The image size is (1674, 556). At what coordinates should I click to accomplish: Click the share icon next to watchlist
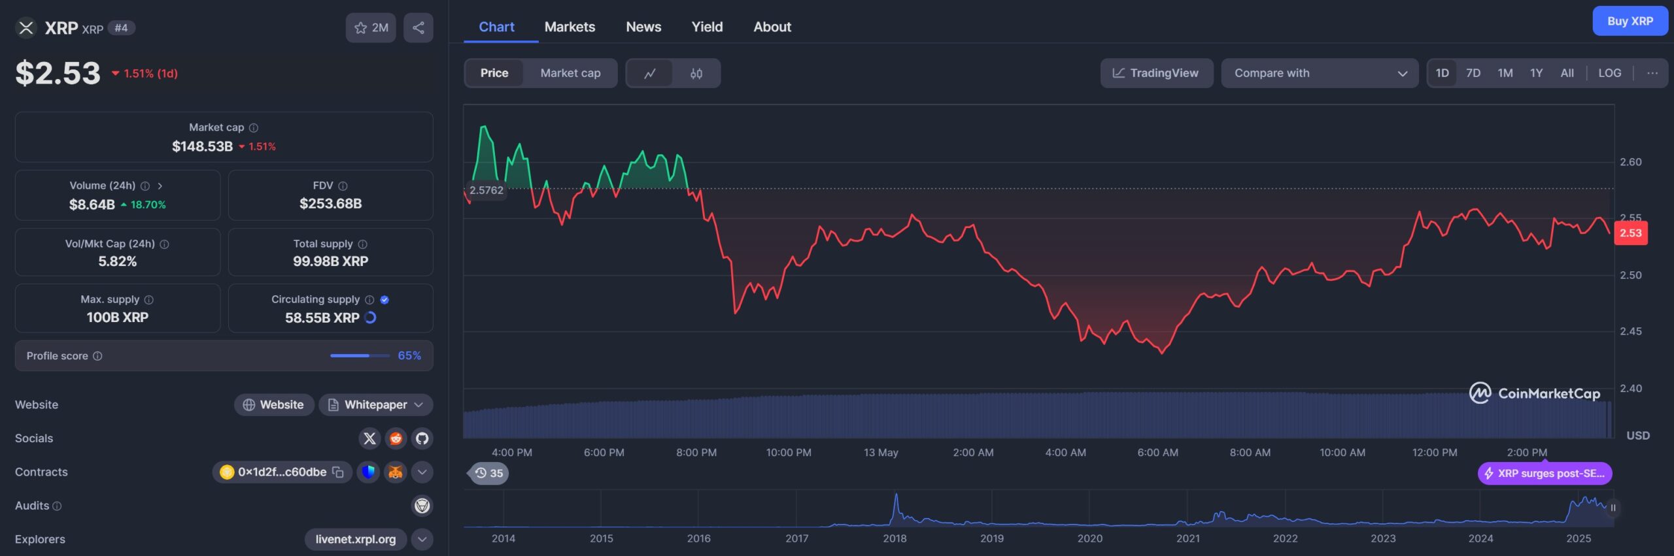(418, 27)
